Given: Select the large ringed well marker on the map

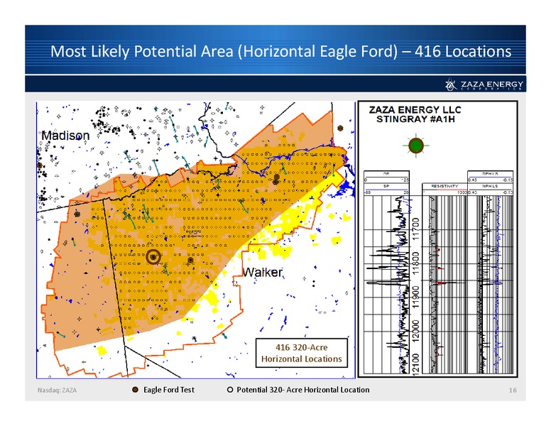Looking at the screenshot, I should [153, 257].
